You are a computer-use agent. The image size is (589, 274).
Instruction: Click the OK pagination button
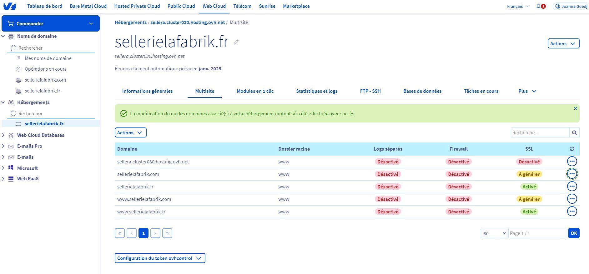click(573, 233)
